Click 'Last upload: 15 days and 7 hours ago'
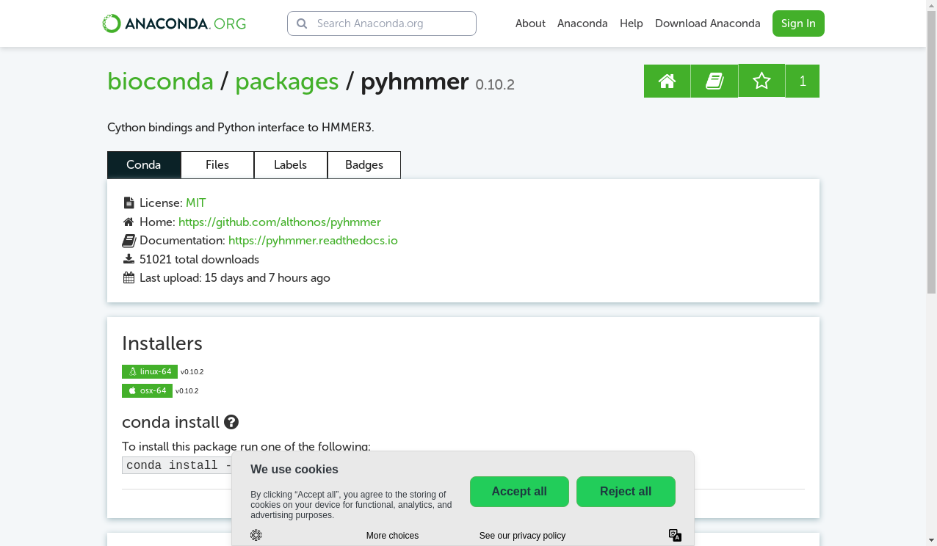This screenshot has height=546, width=937. pyautogui.click(x=235, y=277)
